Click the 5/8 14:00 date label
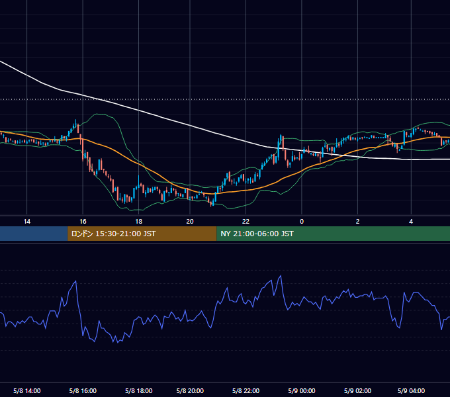The image size is (450, 397). pos(27,390)
